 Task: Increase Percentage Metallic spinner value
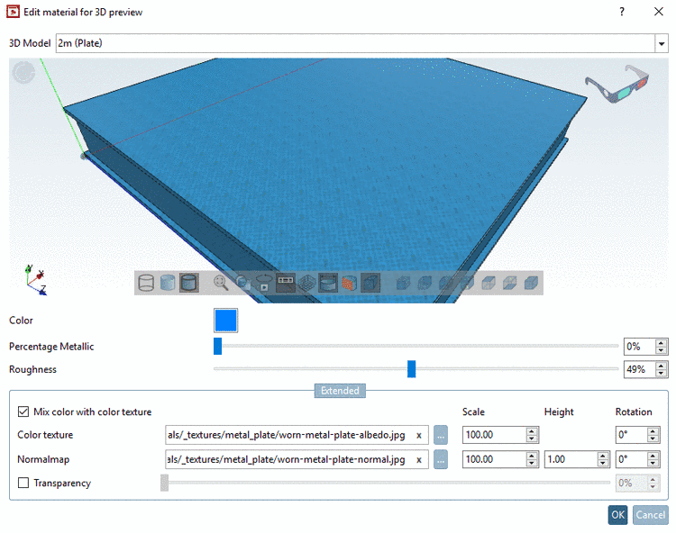[661, 343]
